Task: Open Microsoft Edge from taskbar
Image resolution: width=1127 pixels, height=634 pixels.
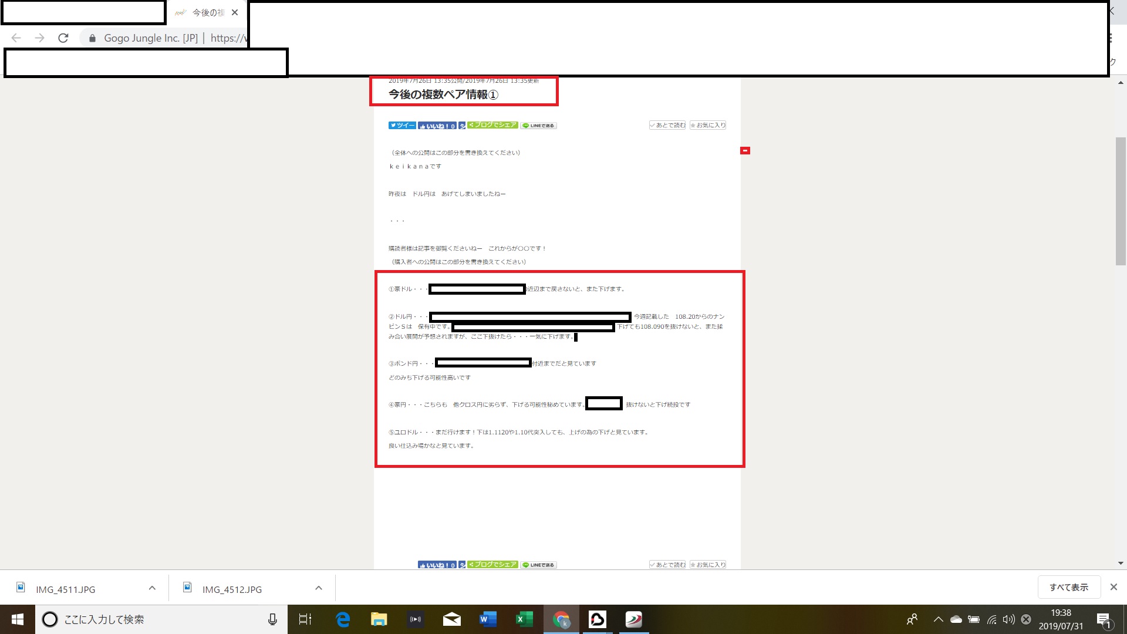Action: (x=343, y=619)
